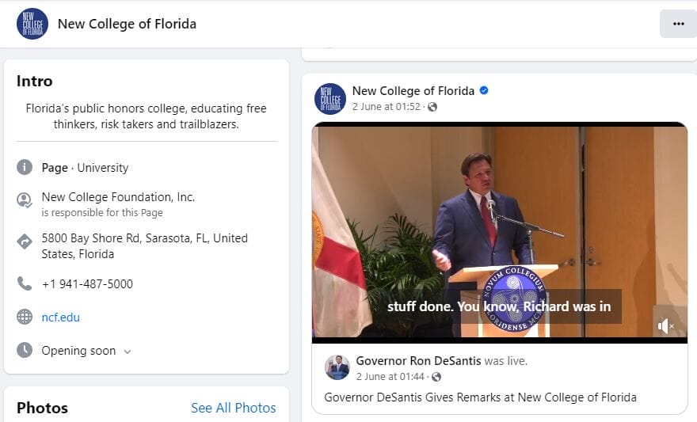Click the directions arrow address icon

pos(25,241)
